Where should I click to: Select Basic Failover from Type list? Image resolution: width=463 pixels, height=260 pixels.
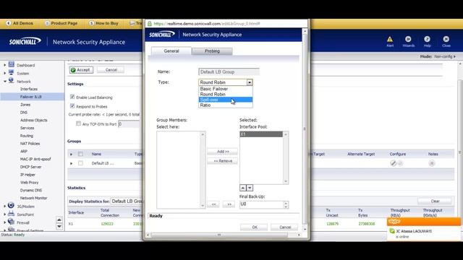pos(226,89)
